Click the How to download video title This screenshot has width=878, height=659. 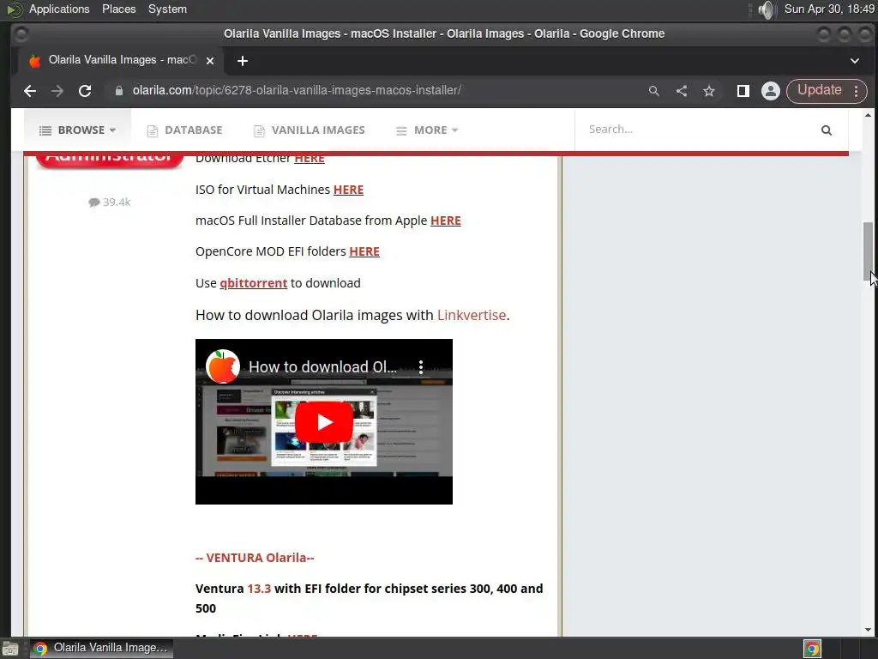click(x=322, y=367)
